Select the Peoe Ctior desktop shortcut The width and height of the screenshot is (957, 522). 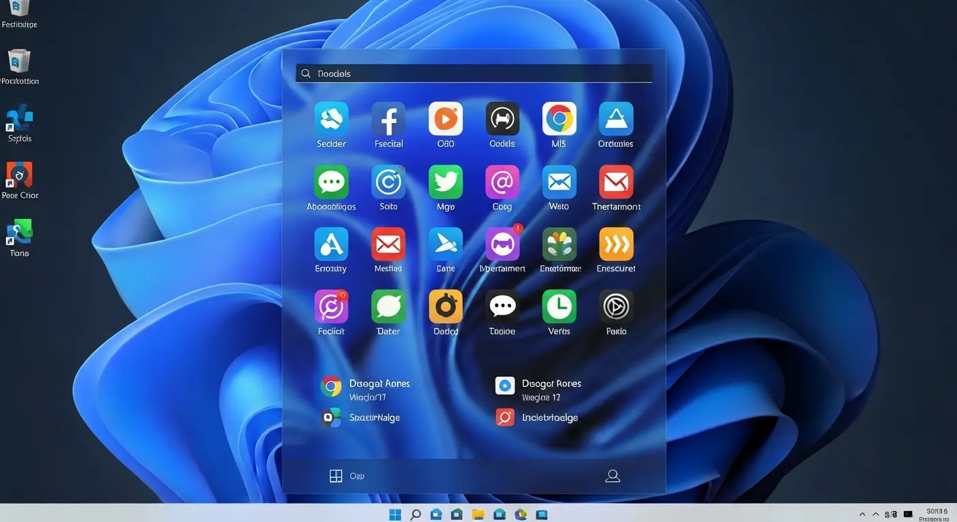pos(20,181)
